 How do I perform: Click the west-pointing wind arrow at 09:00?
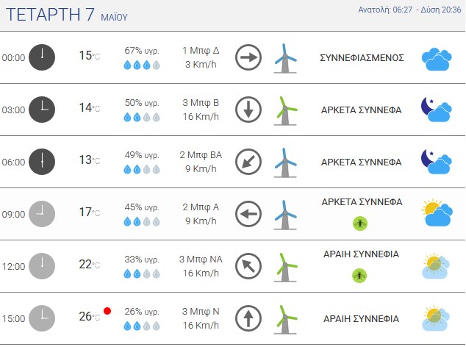tap(248, 214)
